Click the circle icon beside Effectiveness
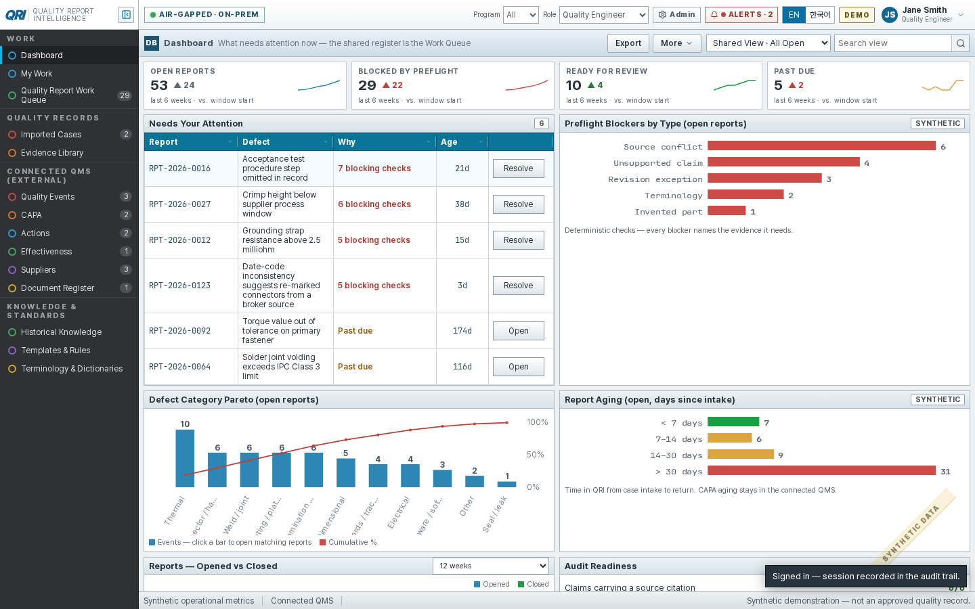 pyautogui.click(x=12, y=252)
